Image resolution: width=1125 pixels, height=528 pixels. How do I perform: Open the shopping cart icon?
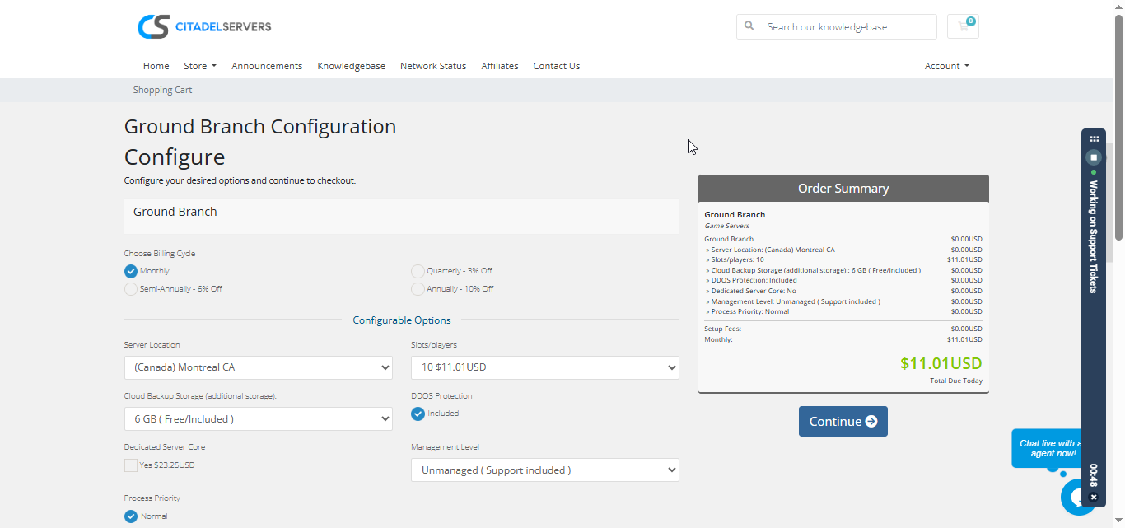[x=963, y=26]
